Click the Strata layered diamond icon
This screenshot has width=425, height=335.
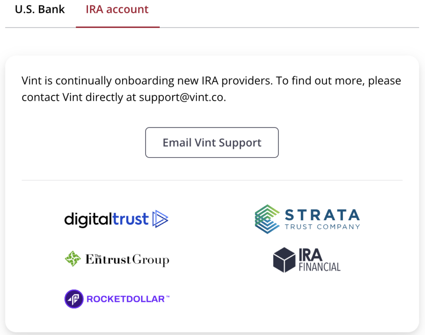[x=267, y=219]
